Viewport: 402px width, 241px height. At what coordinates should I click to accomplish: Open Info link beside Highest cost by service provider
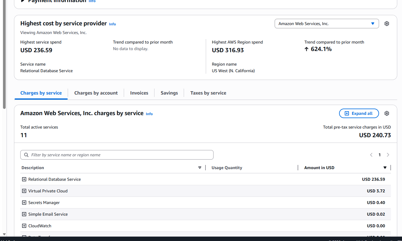(112, 24)
